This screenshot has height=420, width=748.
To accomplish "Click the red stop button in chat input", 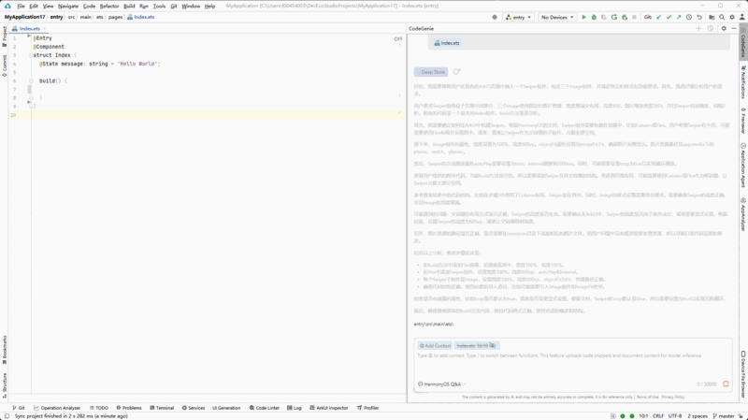I will click(726, 384).
